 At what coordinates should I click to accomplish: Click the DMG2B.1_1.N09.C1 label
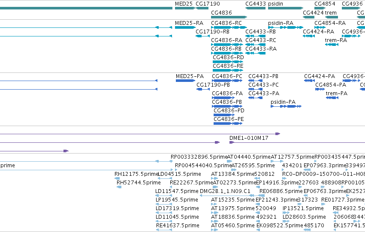pos(225,192)
